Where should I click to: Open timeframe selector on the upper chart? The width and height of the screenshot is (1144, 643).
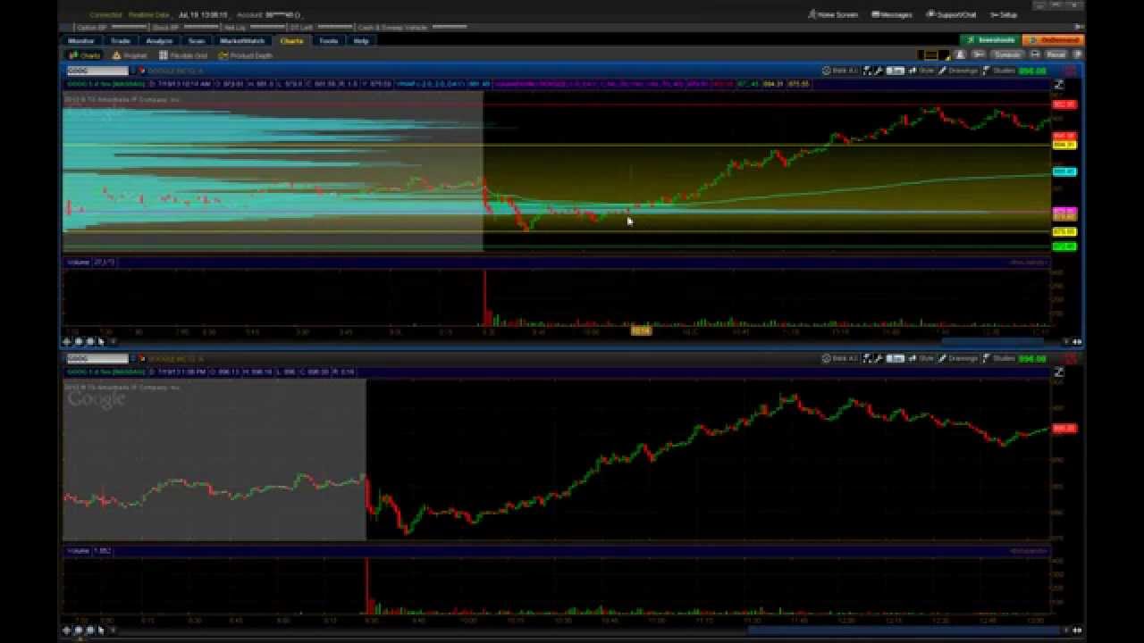895,71
